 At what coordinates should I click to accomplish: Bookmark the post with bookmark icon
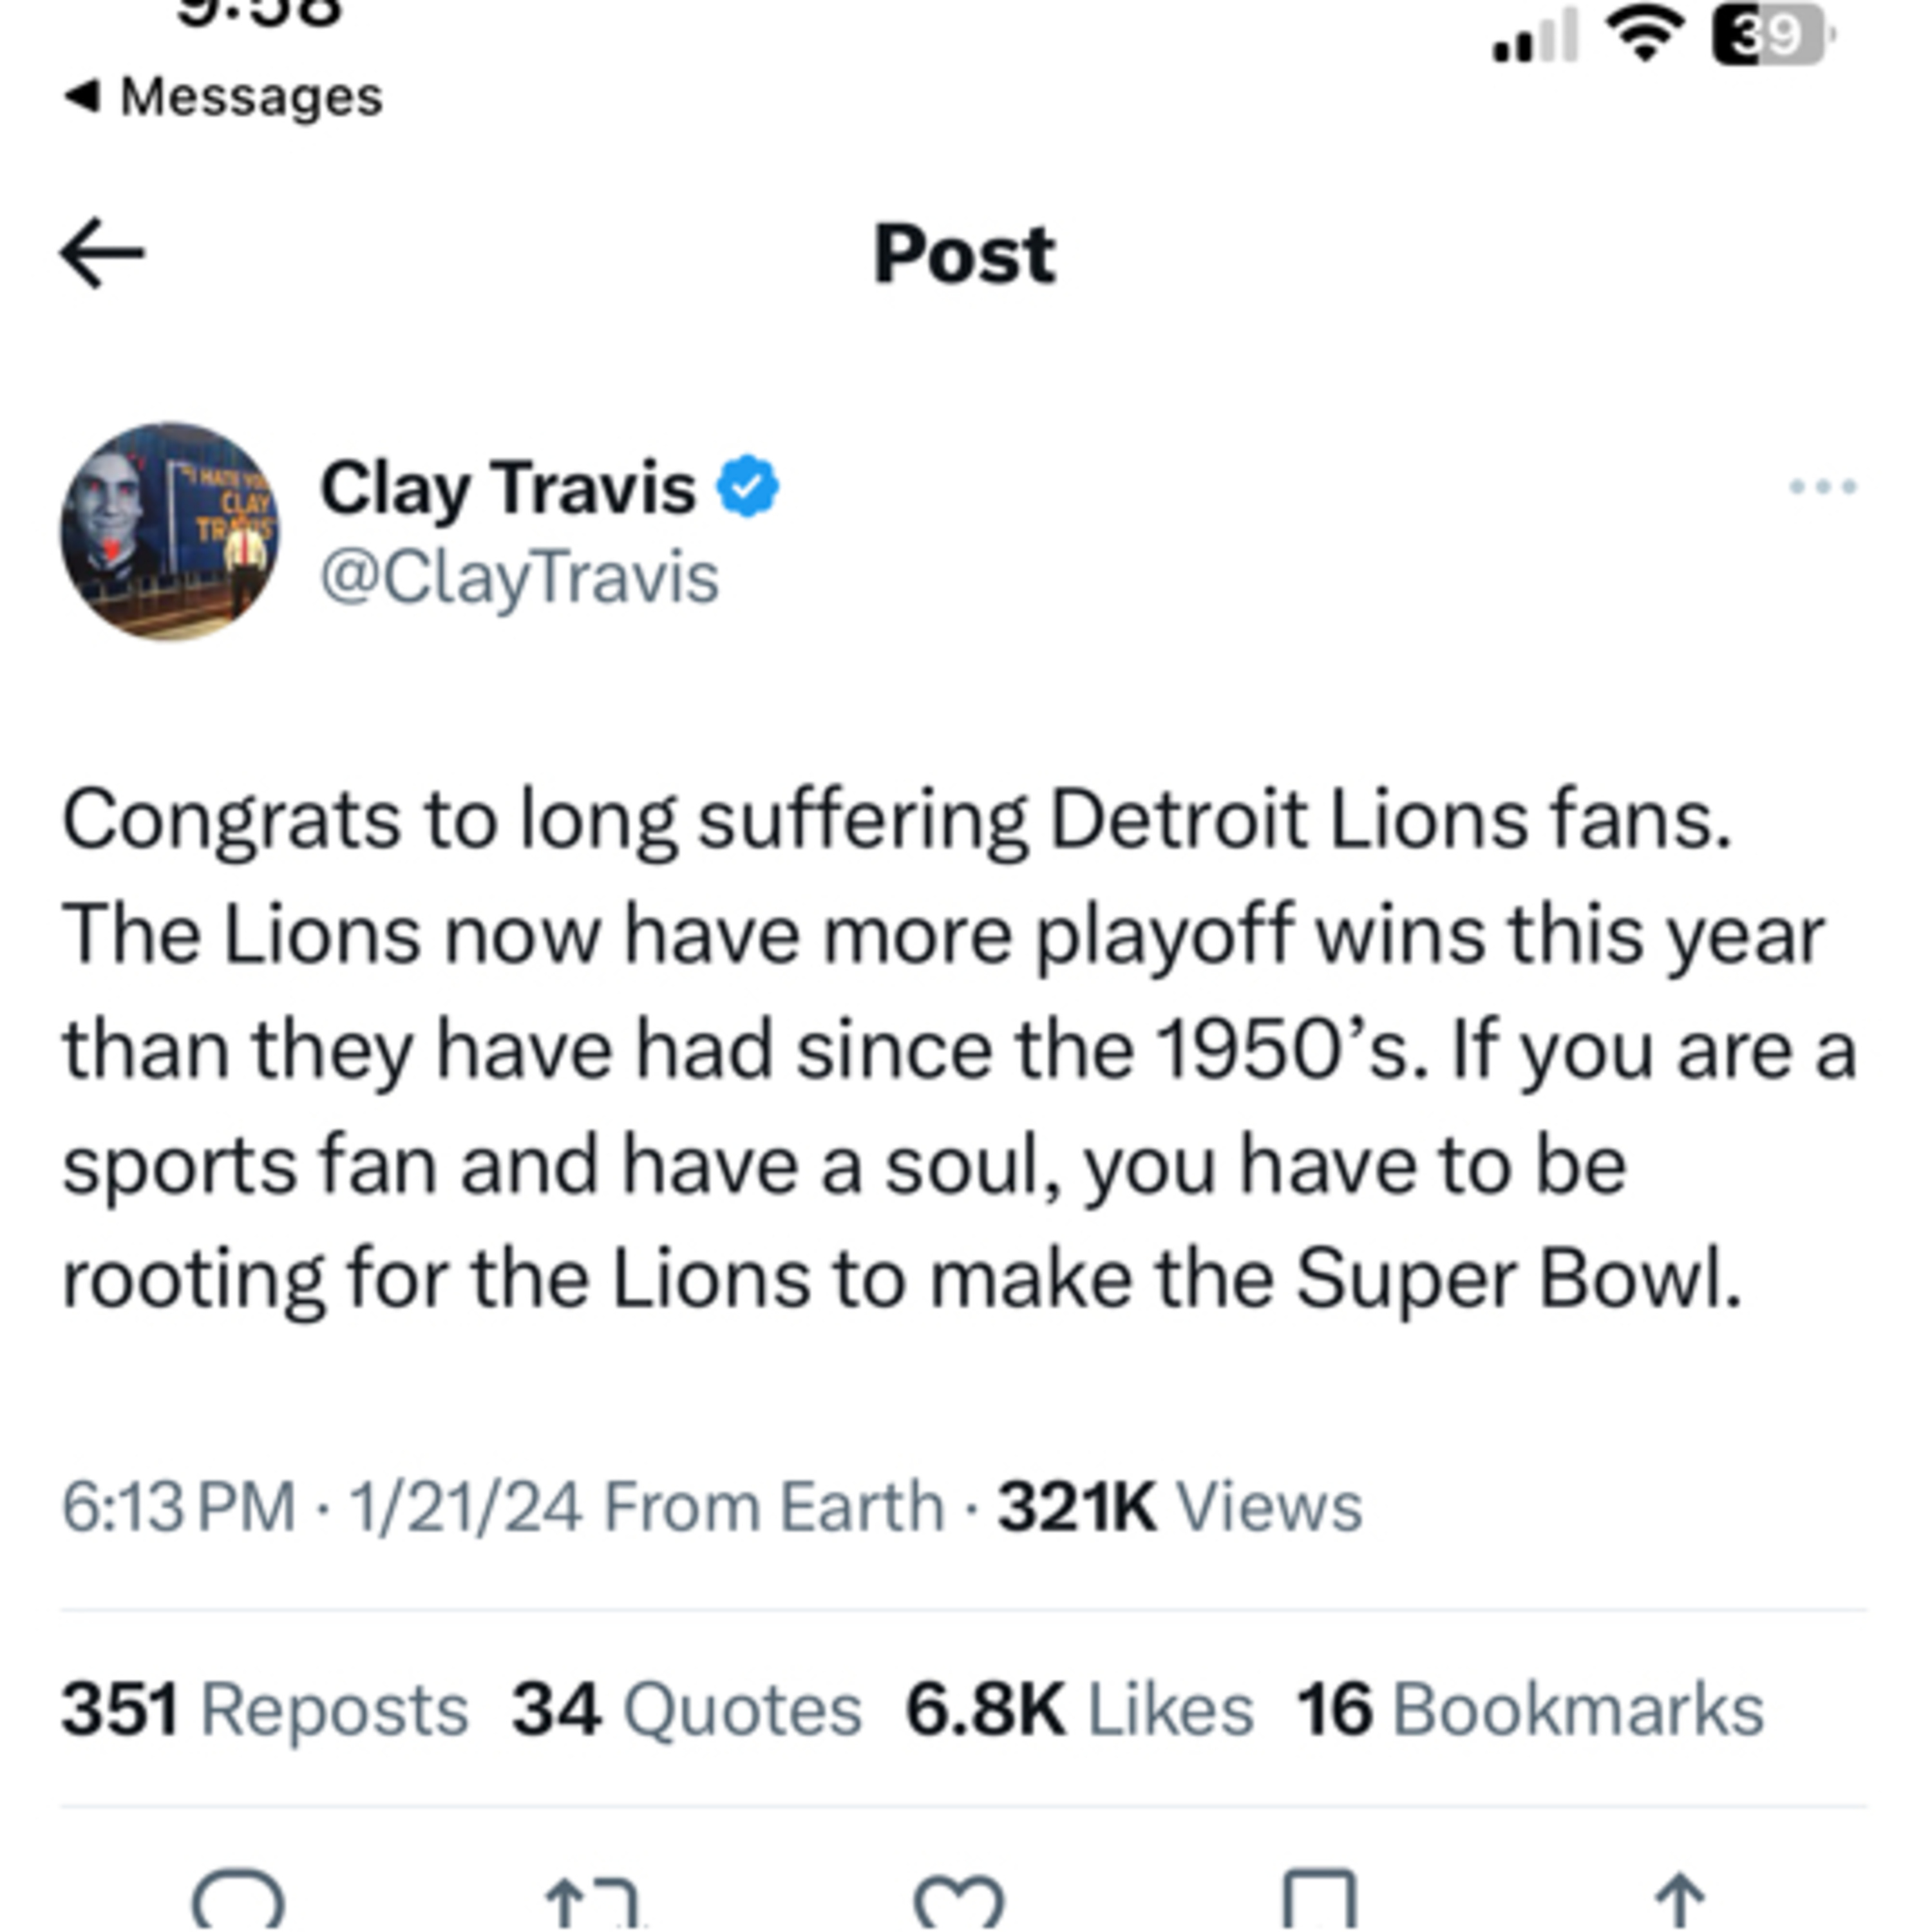(x=1319, y=1900)
